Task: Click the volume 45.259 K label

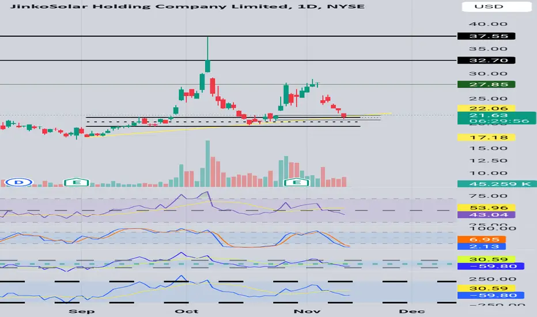Action: point(497,184)
